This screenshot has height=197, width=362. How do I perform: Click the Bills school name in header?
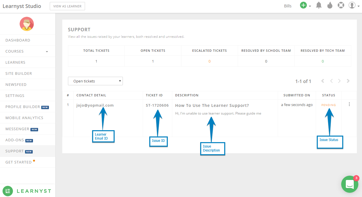pyautogui.click(x=288, y=6)
